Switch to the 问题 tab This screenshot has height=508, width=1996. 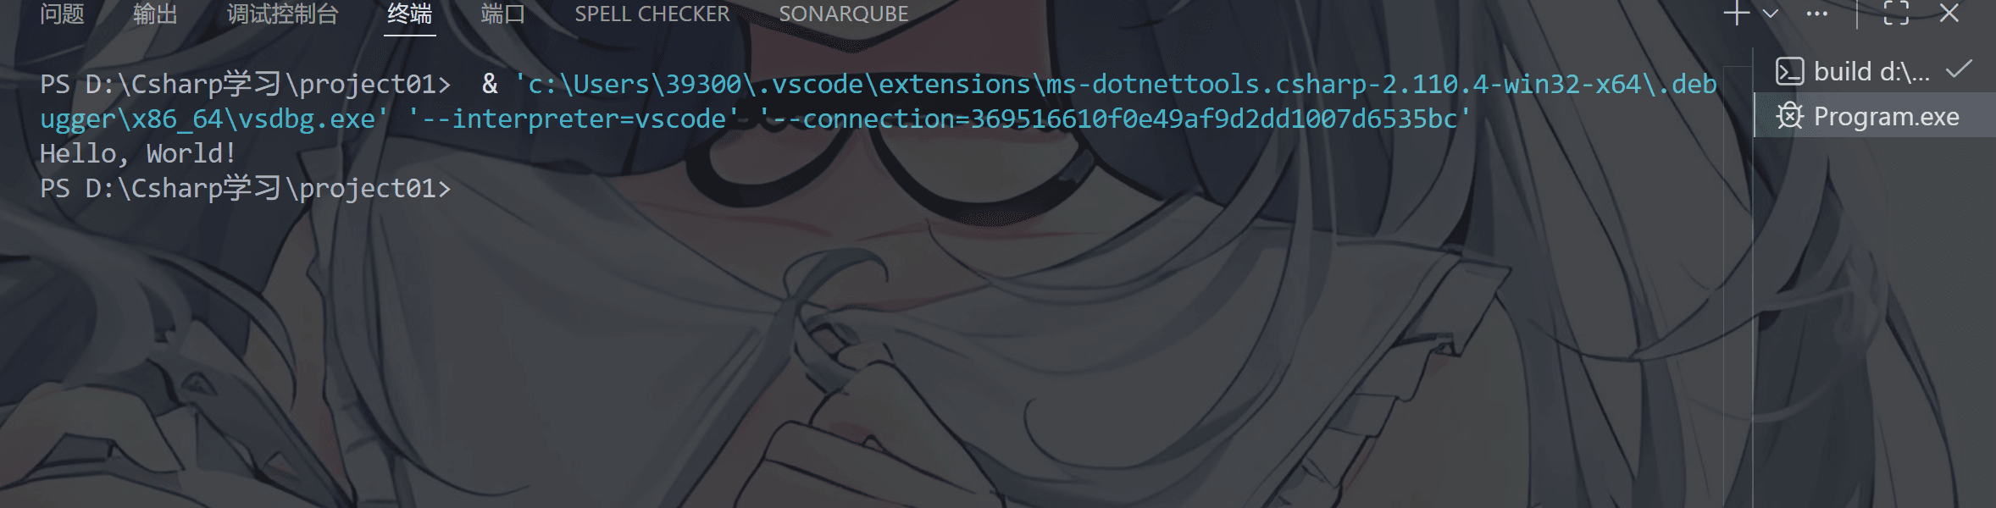coord(62,14)
